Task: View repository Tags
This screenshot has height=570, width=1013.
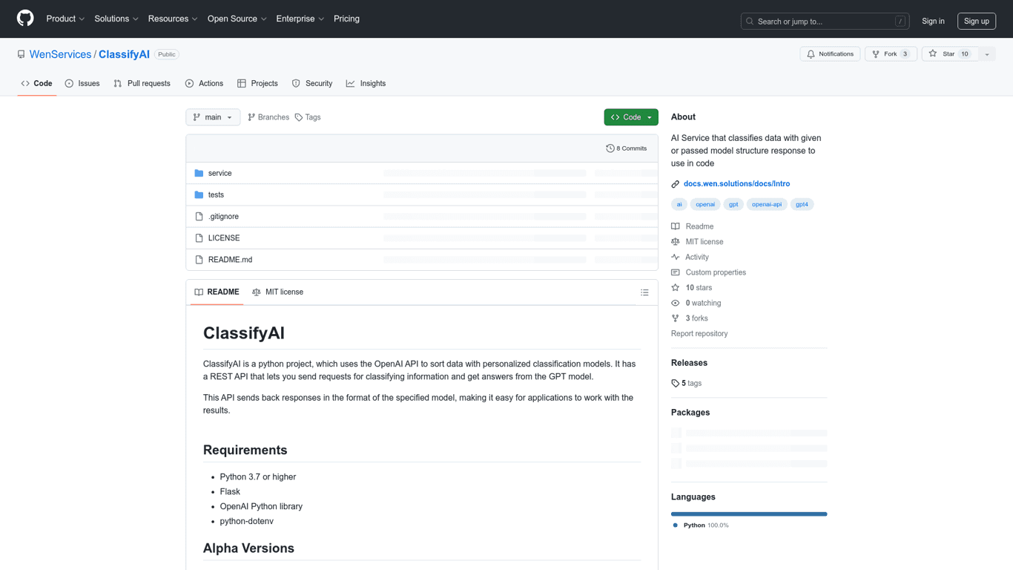Action: pos(308,117)
